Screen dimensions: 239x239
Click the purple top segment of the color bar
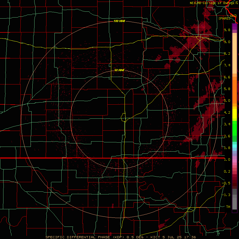click(234, 27)
